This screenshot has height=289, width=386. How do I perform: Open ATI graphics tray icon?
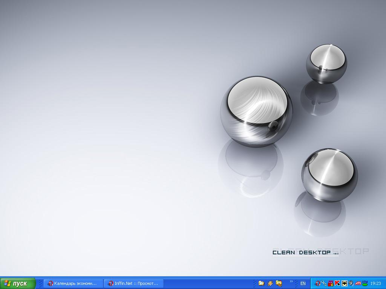click(358, 283)
